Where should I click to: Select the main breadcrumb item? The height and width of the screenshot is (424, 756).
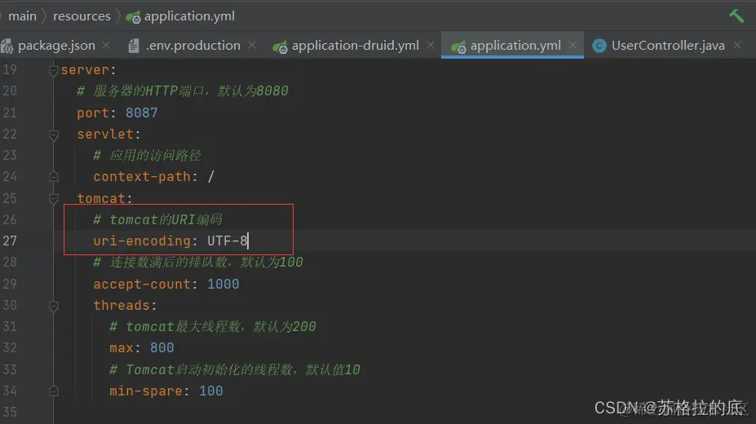coord(22,16)
